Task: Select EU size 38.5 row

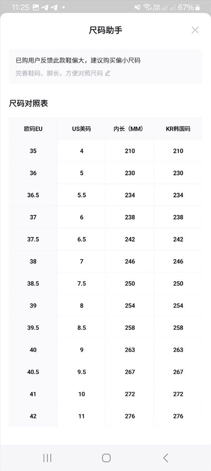Action: (x=105, y=284)
